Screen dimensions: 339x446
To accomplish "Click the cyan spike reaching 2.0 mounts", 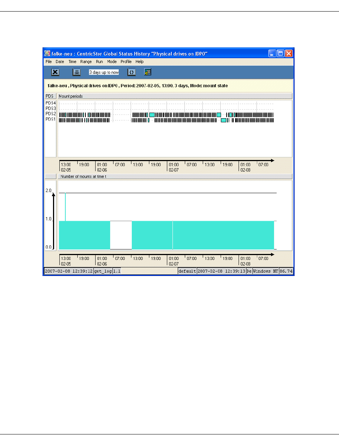I will 65,207.
